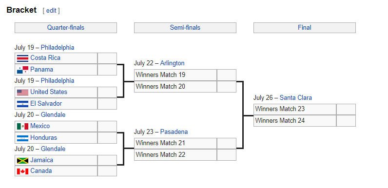This screenshot has width=388, height=188.
Task: Click the El Salvador flag icon
Action: point(22,104)
